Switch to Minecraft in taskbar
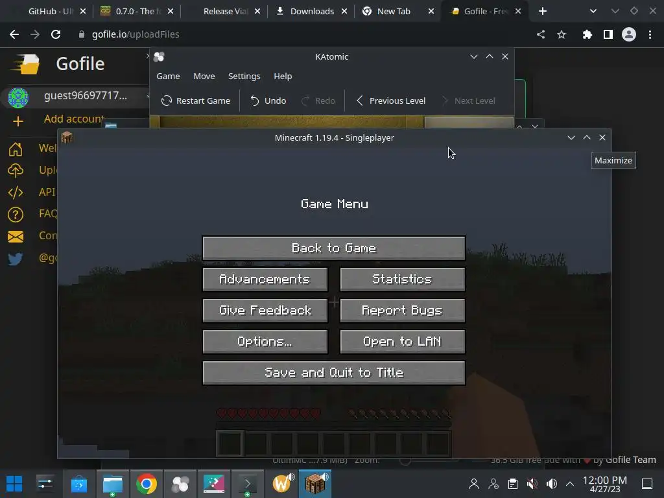This screenshot has width=664, height=498. pos(315,484)
